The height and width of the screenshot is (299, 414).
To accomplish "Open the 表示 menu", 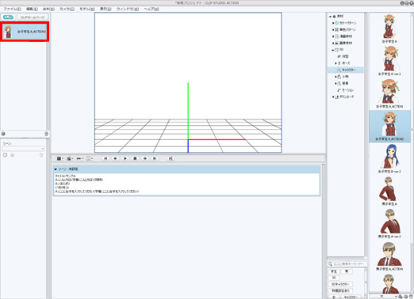I will click(105, 9).
